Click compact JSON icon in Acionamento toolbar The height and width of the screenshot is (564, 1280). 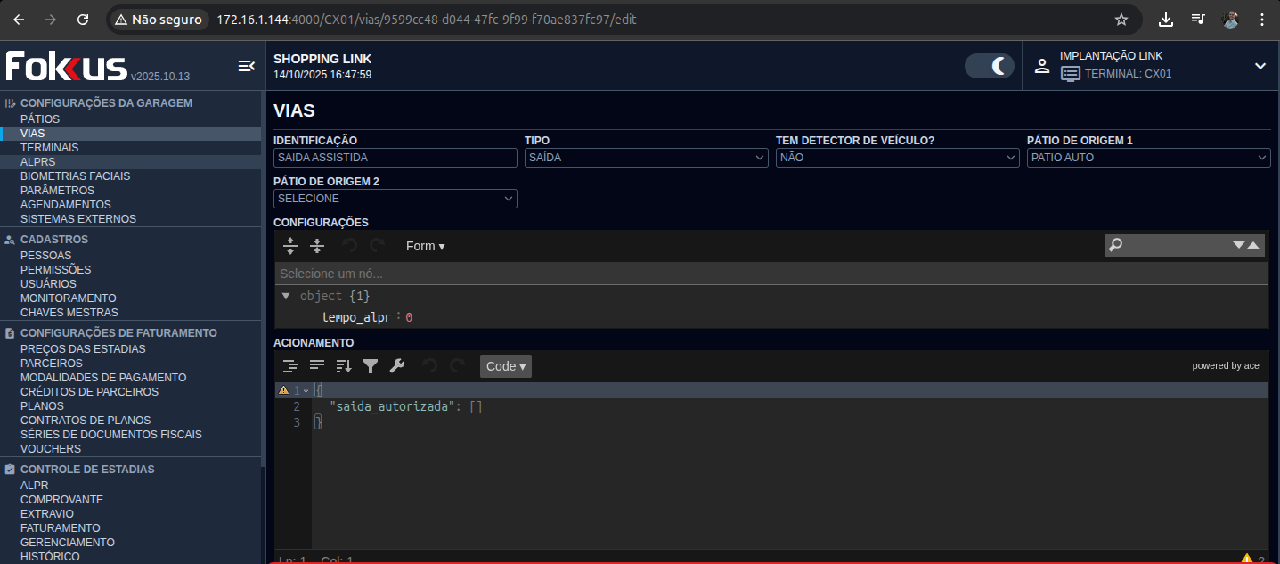[x=316, y=366]
